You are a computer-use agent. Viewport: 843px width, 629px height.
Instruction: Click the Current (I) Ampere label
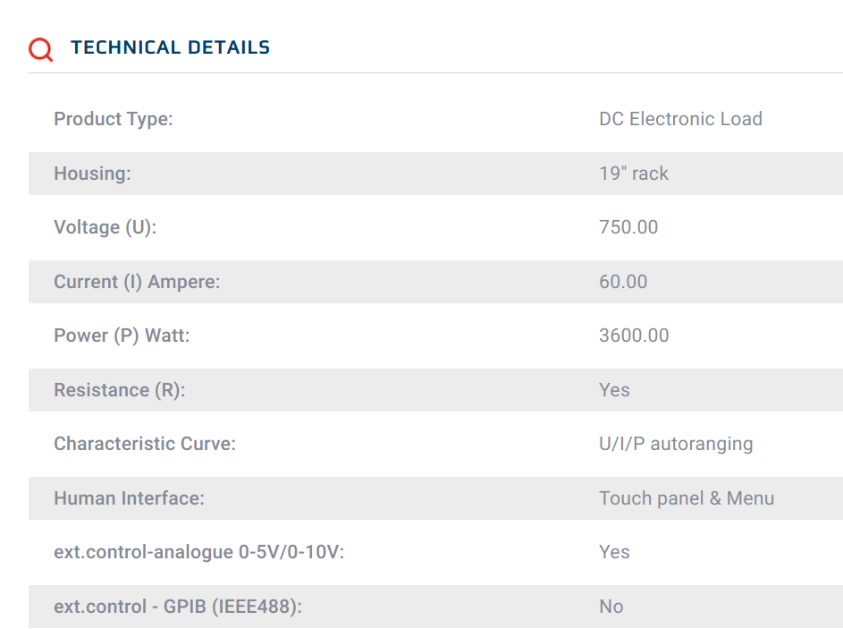click(x=137, y=282)
